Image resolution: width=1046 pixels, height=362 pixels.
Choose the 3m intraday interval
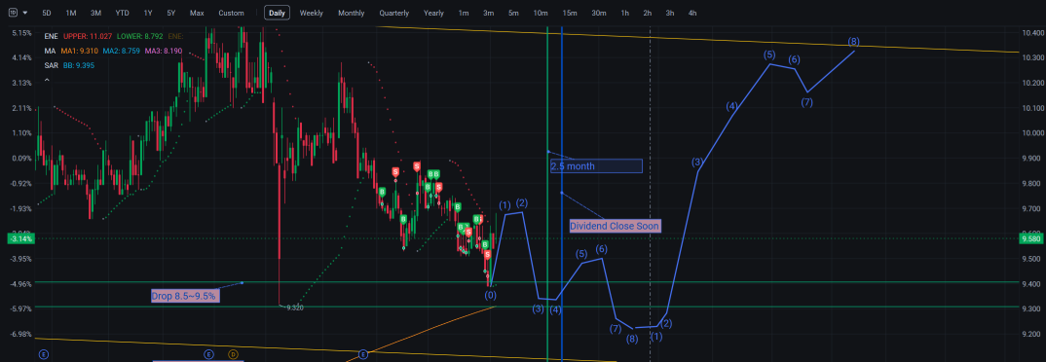pyautogui.click(x=488, y=13)
